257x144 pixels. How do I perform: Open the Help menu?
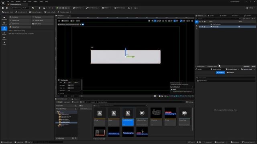tap(47, 2)
